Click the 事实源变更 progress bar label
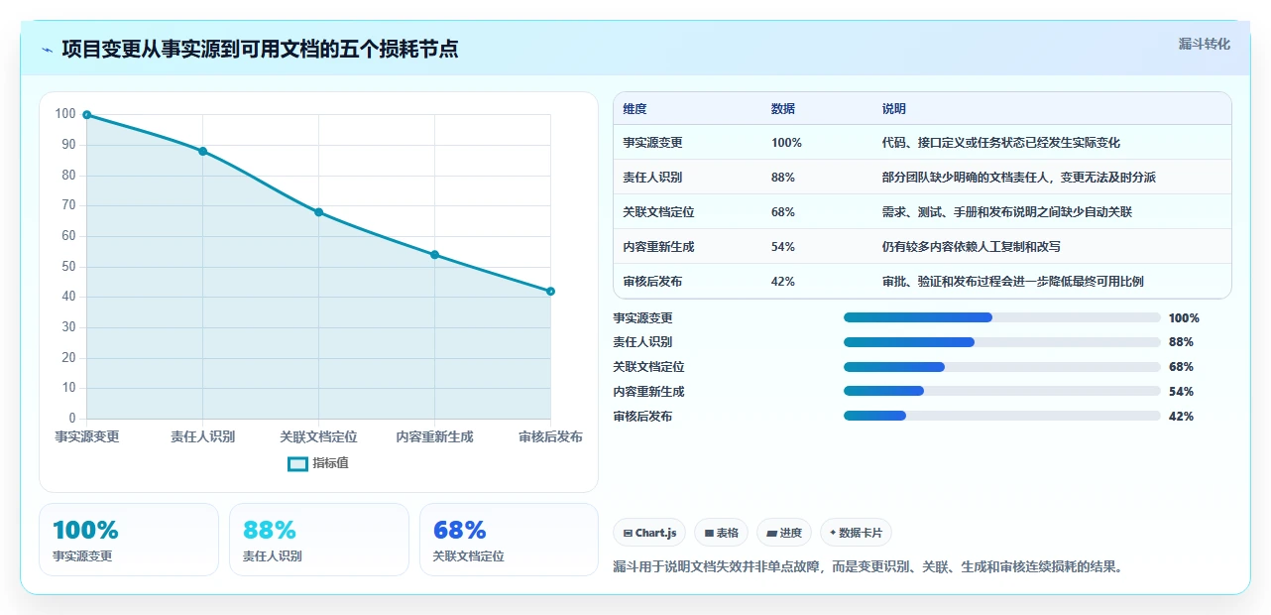This screenshot has height=615, width=1271. click(643, 318)
